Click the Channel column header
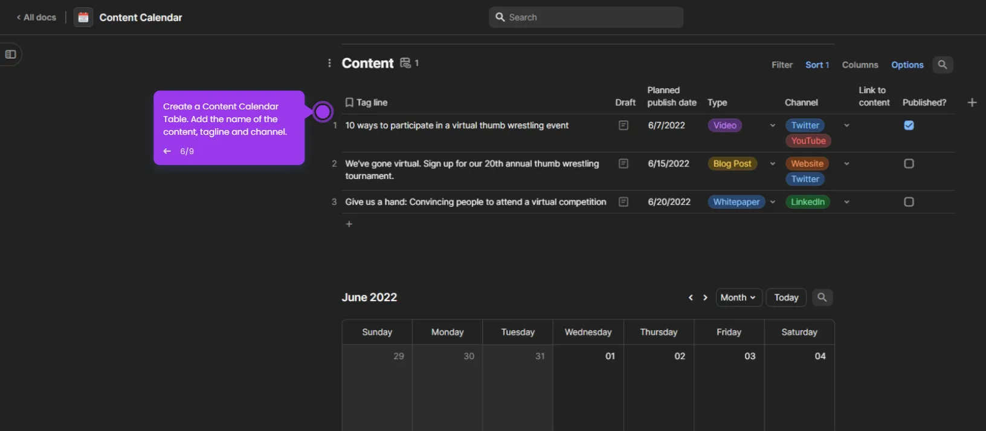986x431 pixels. tap(801, 103)
